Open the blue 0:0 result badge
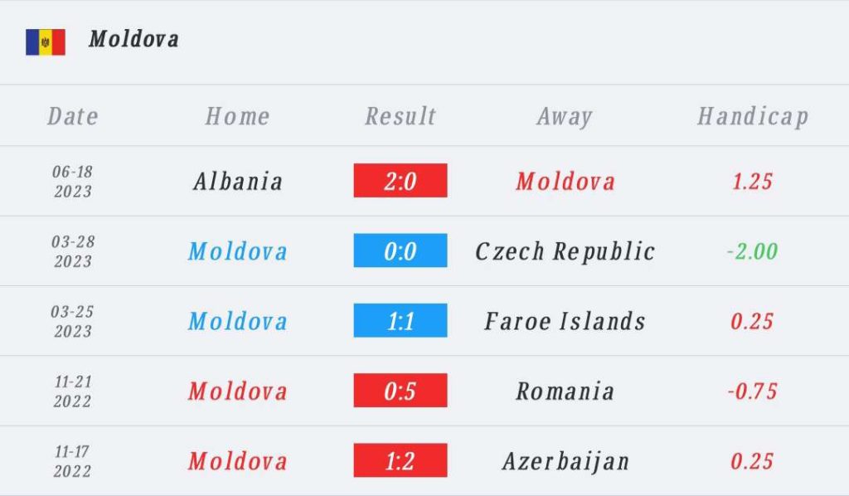Screen dimensions: 849x496 [x=400, y=250]
